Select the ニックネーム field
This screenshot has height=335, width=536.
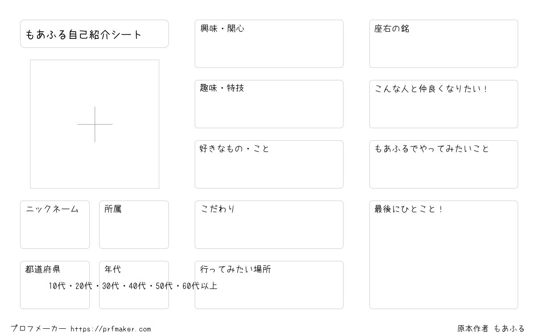(55, 225)
